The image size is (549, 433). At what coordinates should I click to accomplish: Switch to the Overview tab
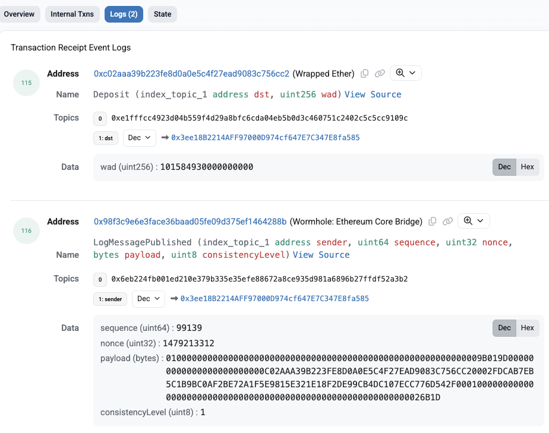pos(19,14)
